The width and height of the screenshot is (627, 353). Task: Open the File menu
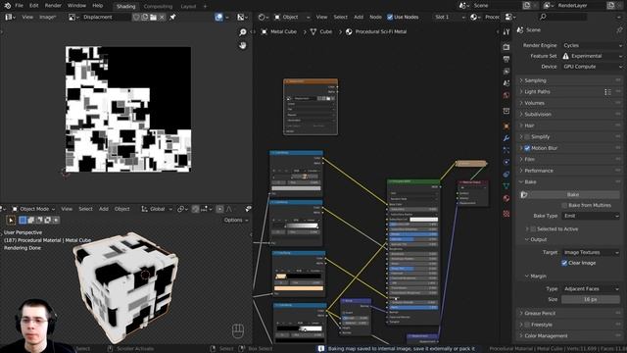coord(19,6)
